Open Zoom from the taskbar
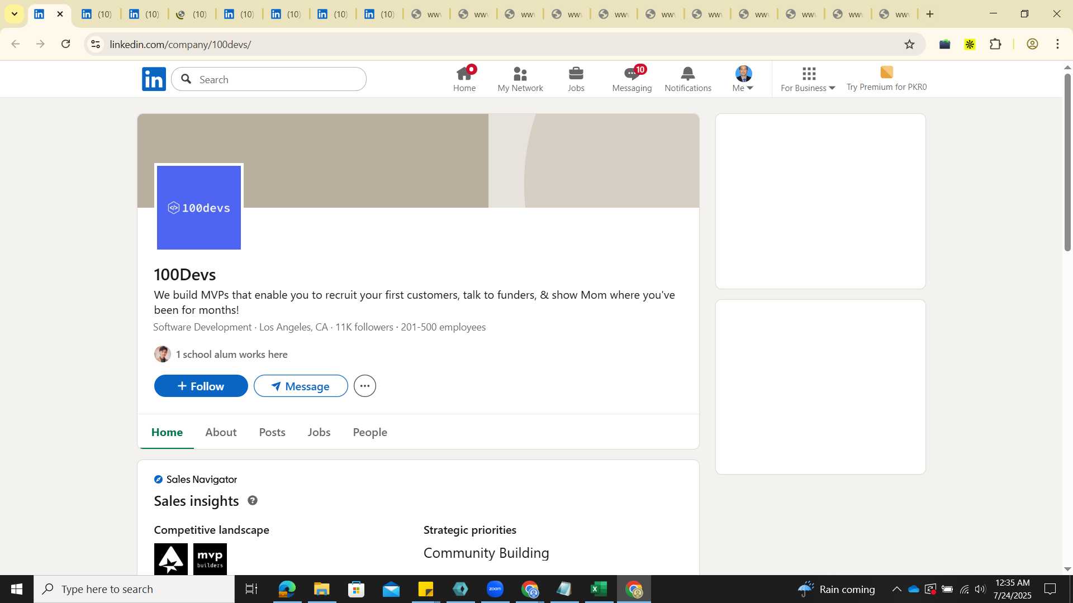The image size is (1073, 603). click(x=495, y=589)
